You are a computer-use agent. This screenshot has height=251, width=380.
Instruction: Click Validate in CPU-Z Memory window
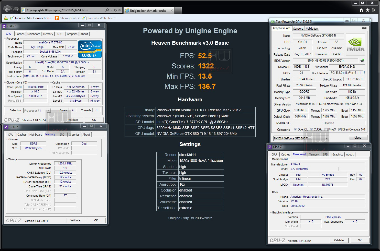click(x=75, y=220)
